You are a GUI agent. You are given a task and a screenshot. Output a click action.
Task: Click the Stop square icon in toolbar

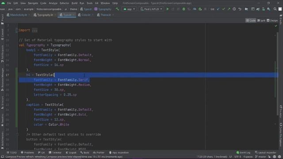pyautogui.click(x=205, y=9)
